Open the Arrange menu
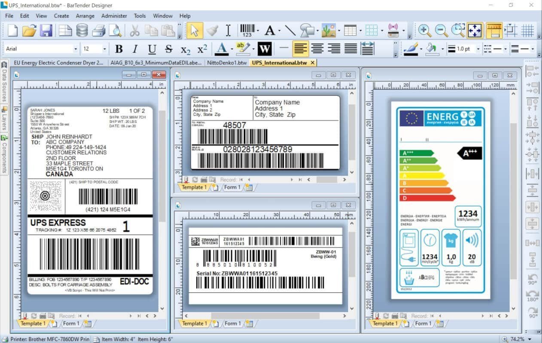The width and height of the screenshot is (542, 343). coord(85,16)
